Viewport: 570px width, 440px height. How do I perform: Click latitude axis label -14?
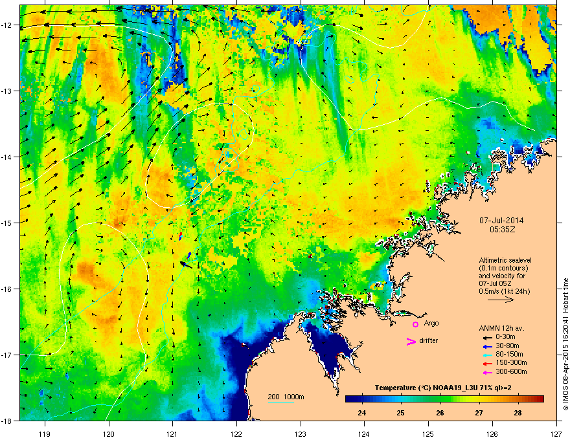tap(6, 157)
